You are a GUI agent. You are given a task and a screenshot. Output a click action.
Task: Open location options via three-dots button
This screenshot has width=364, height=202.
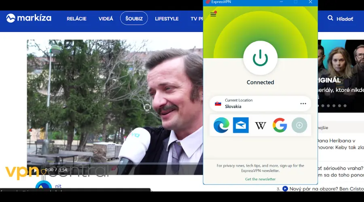point(303,104)
